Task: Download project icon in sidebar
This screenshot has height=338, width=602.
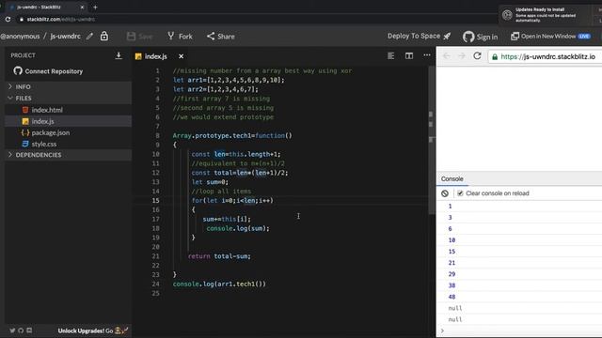Action: 119,55
